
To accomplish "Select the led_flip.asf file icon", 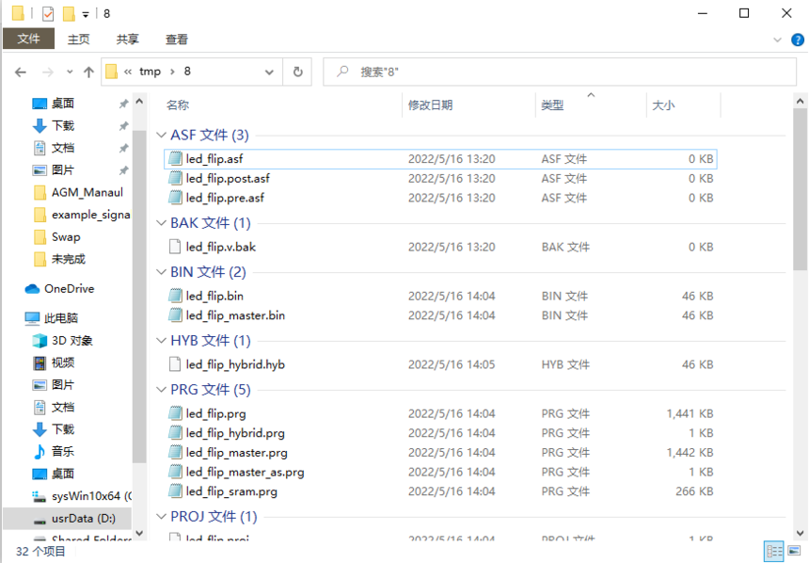I will (175, 158).
